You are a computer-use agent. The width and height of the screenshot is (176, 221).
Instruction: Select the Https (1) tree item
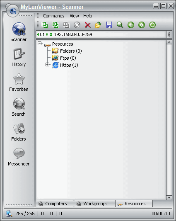pos(69,65)
